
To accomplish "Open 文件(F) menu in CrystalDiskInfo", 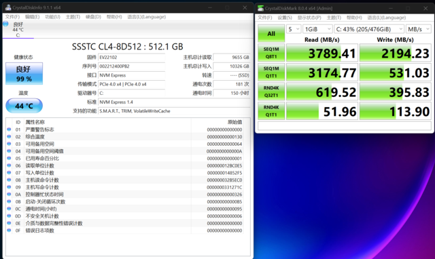I will (x=12, y=17).
